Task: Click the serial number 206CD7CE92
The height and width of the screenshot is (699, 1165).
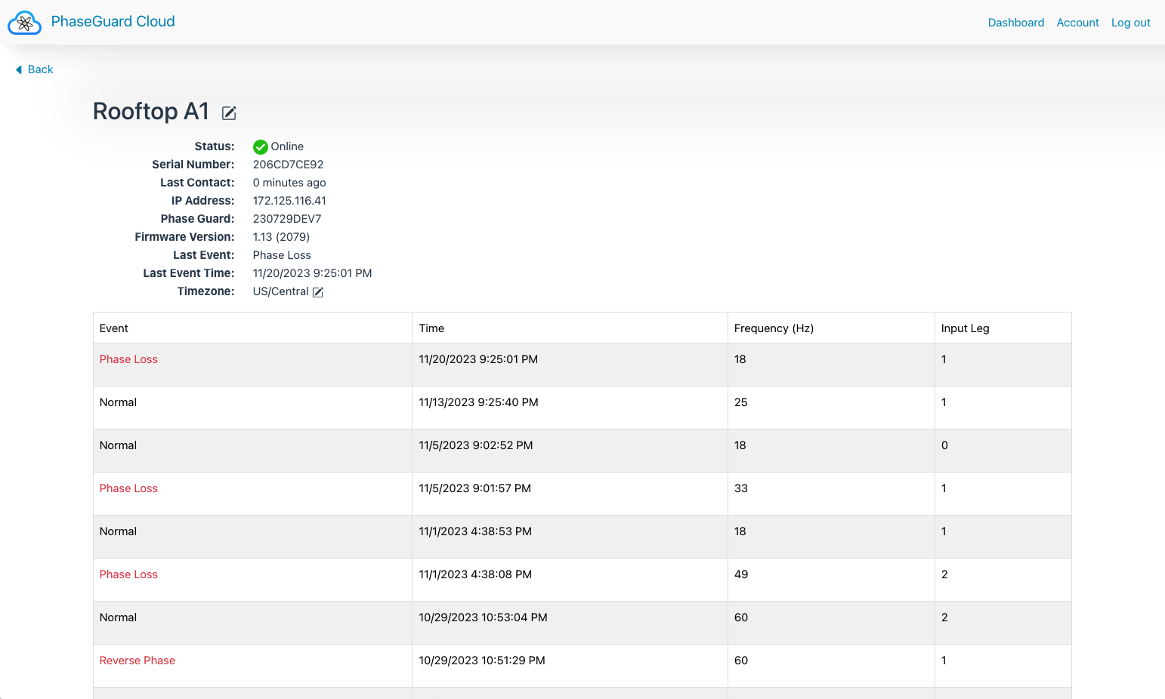Action: 288,165
